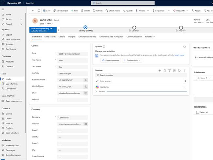The width and height of the screenshot is (213, 160).
Task: Click the email icon beside the Email field
Action: 86,93
